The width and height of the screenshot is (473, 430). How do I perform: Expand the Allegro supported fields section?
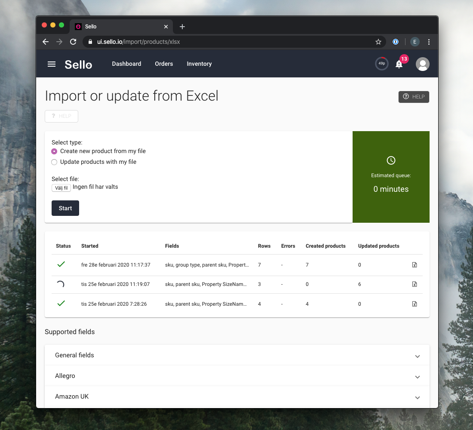pyautogui.click(x=237, y=376)
